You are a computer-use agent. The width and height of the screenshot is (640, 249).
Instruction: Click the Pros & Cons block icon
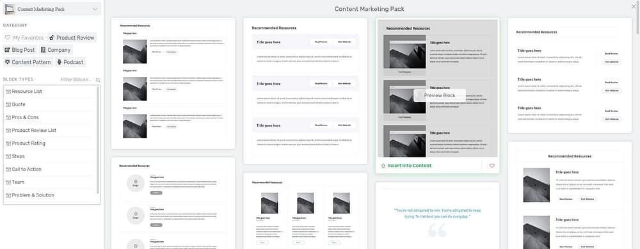click(x=8, y=118)
